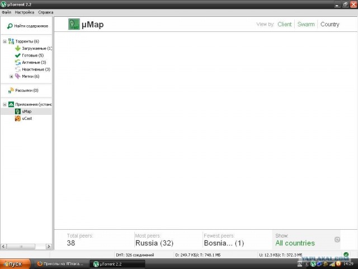Click the purple Метки tag icon

pos(18,76)
